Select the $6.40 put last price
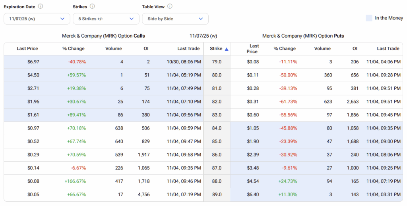 click(253, 195)
